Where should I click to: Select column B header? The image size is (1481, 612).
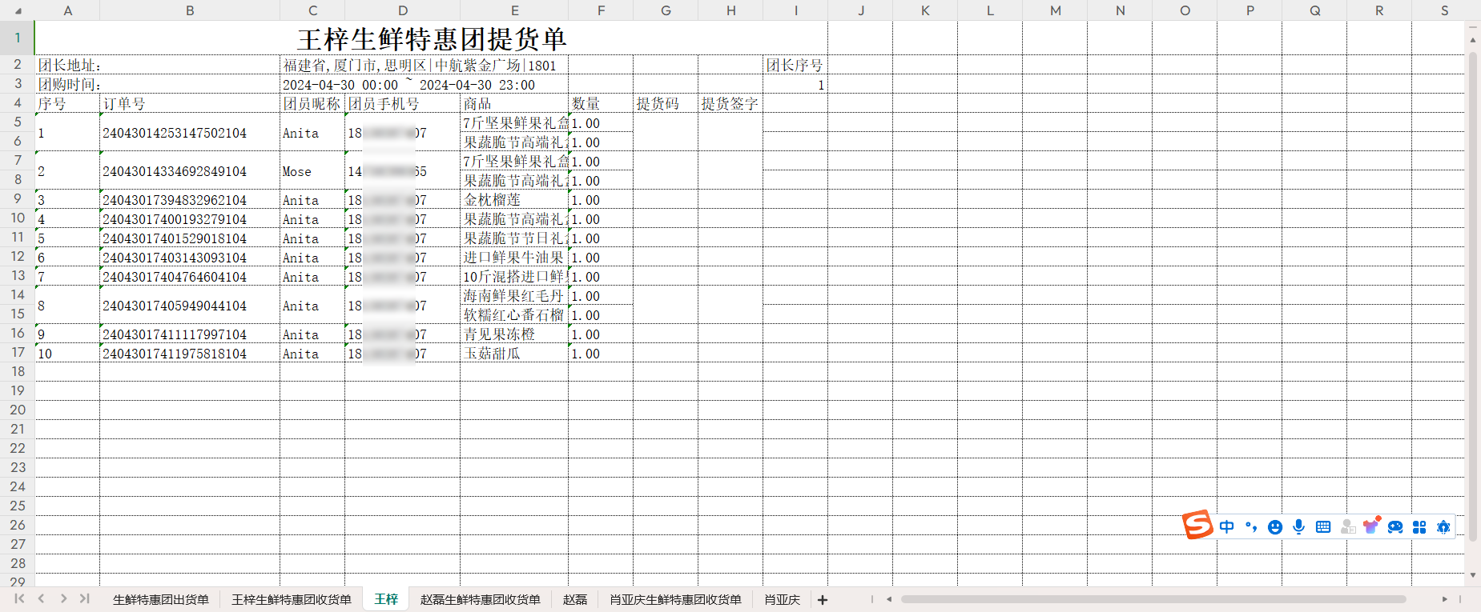[190, 10]
